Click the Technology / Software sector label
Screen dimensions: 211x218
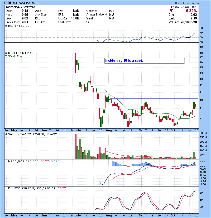[x=20, y=7]
